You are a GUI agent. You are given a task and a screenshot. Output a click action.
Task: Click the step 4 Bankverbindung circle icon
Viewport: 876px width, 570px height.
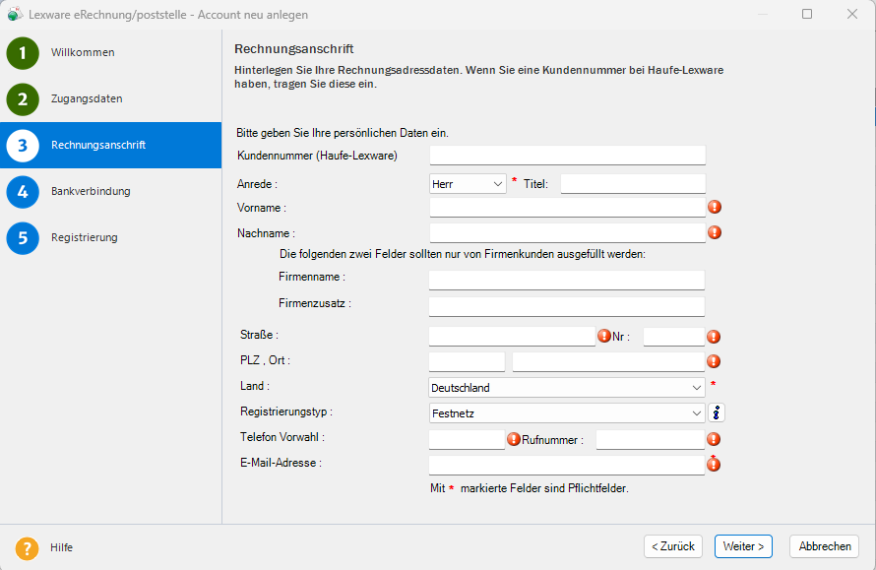(x=23, y=192)
